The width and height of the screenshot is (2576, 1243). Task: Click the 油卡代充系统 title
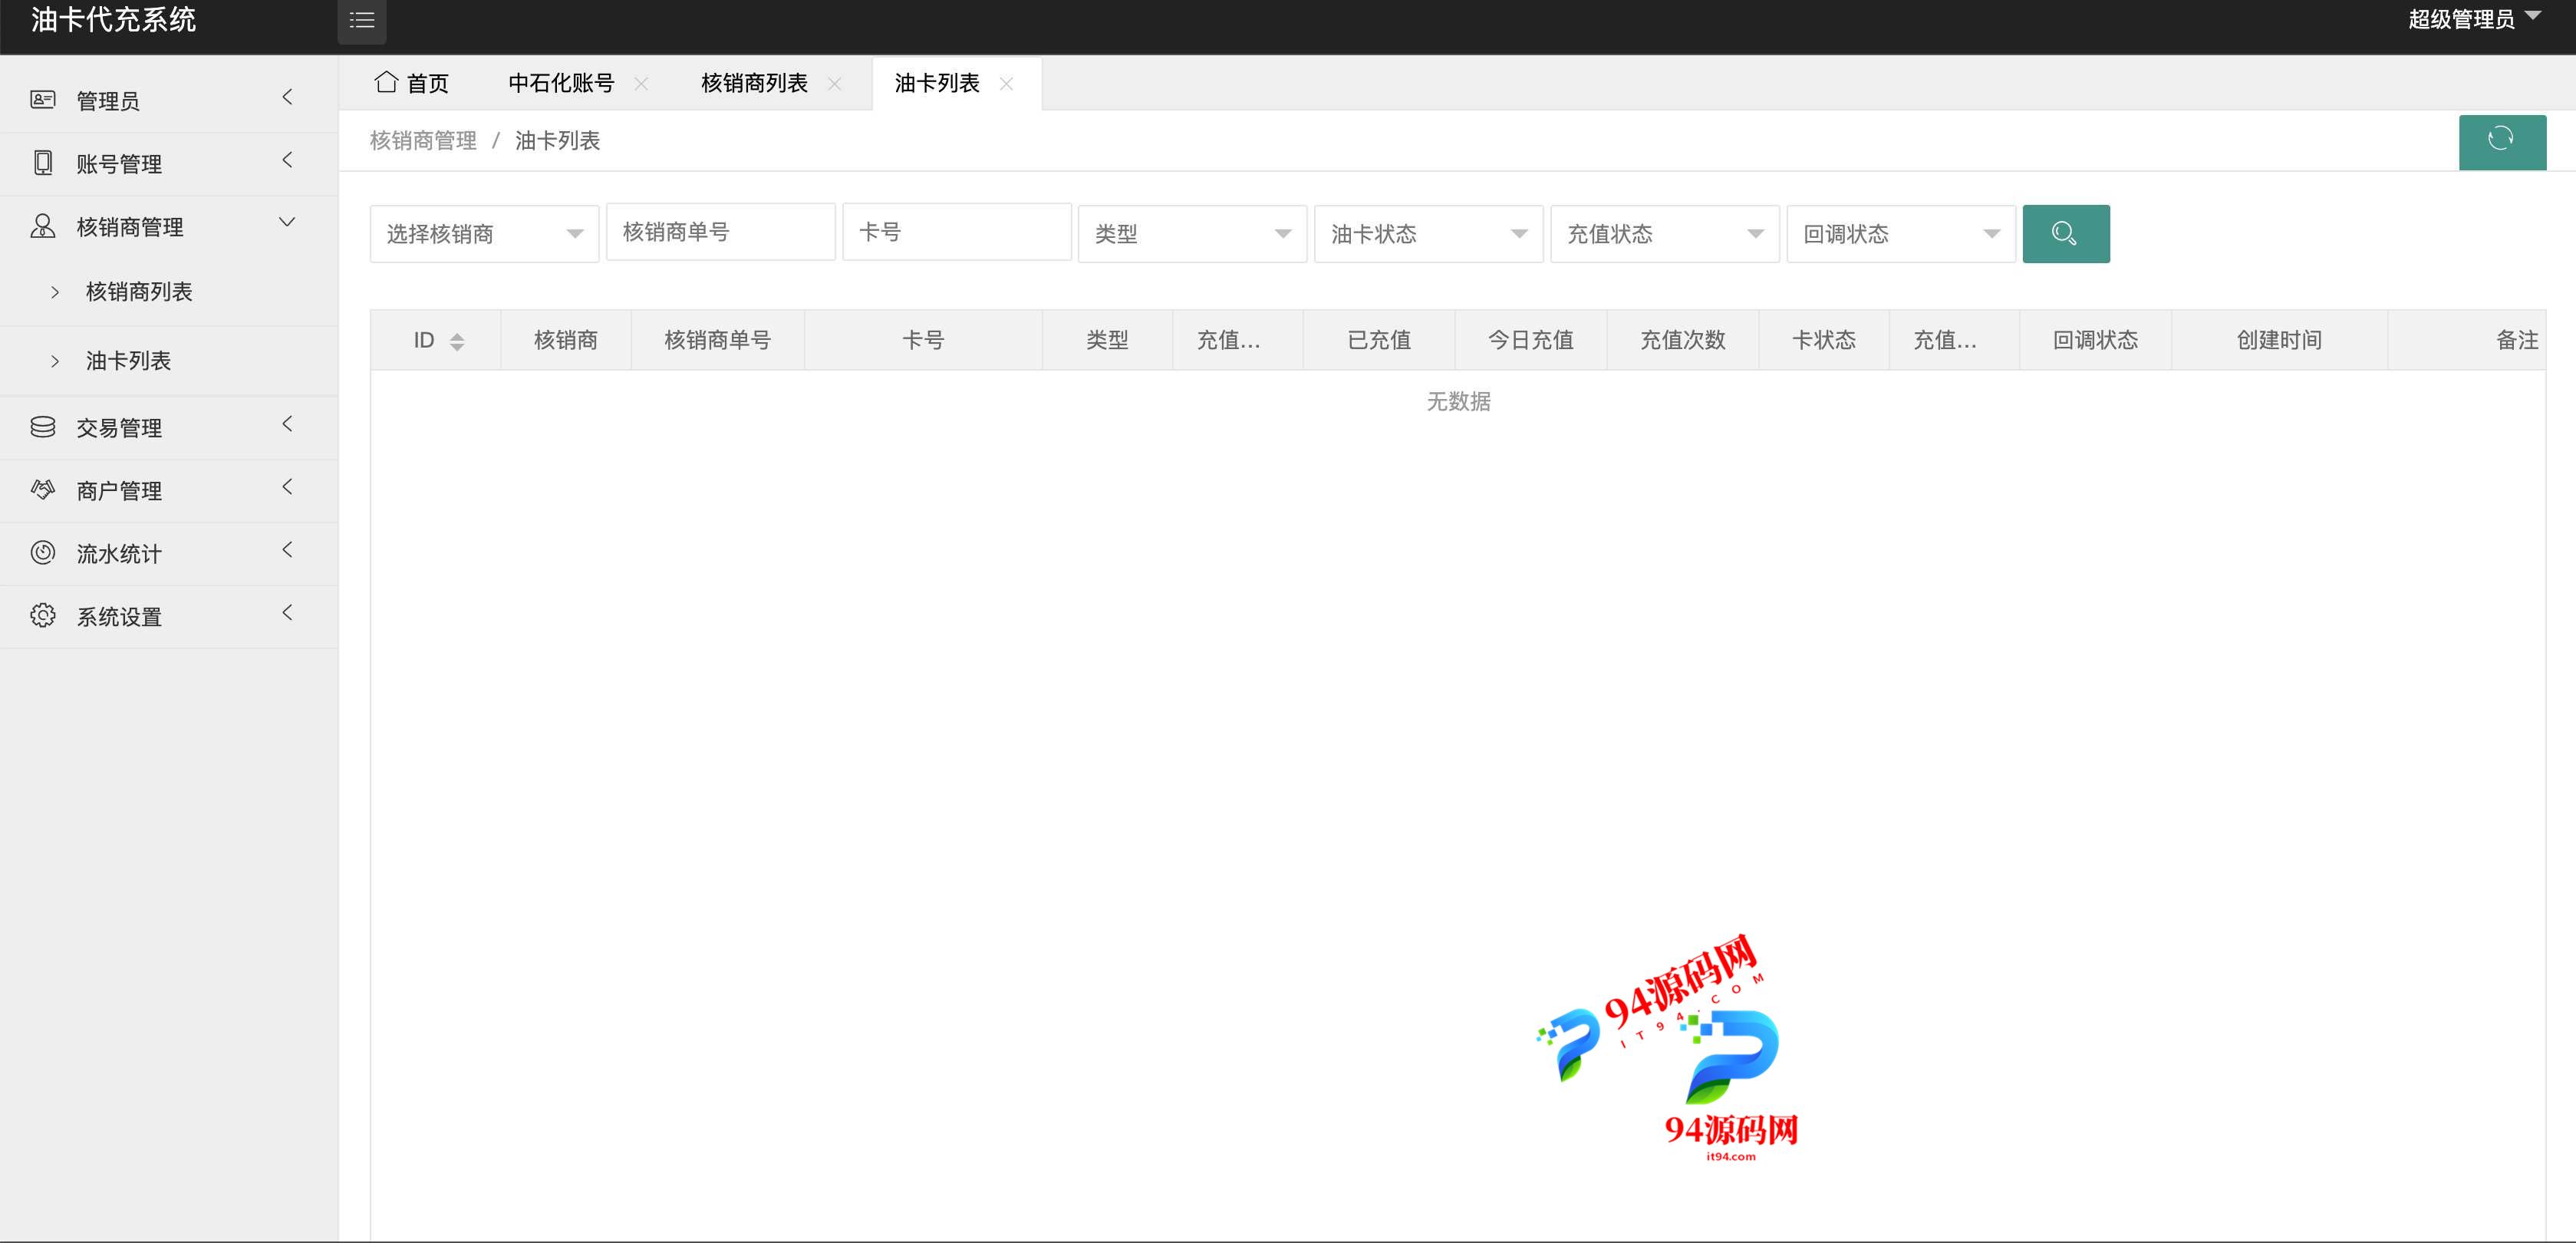(x=113, y=20)
